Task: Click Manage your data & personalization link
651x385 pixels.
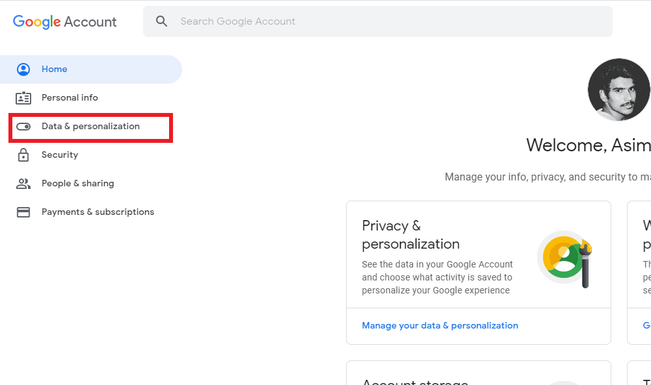Action: (440, 326)
